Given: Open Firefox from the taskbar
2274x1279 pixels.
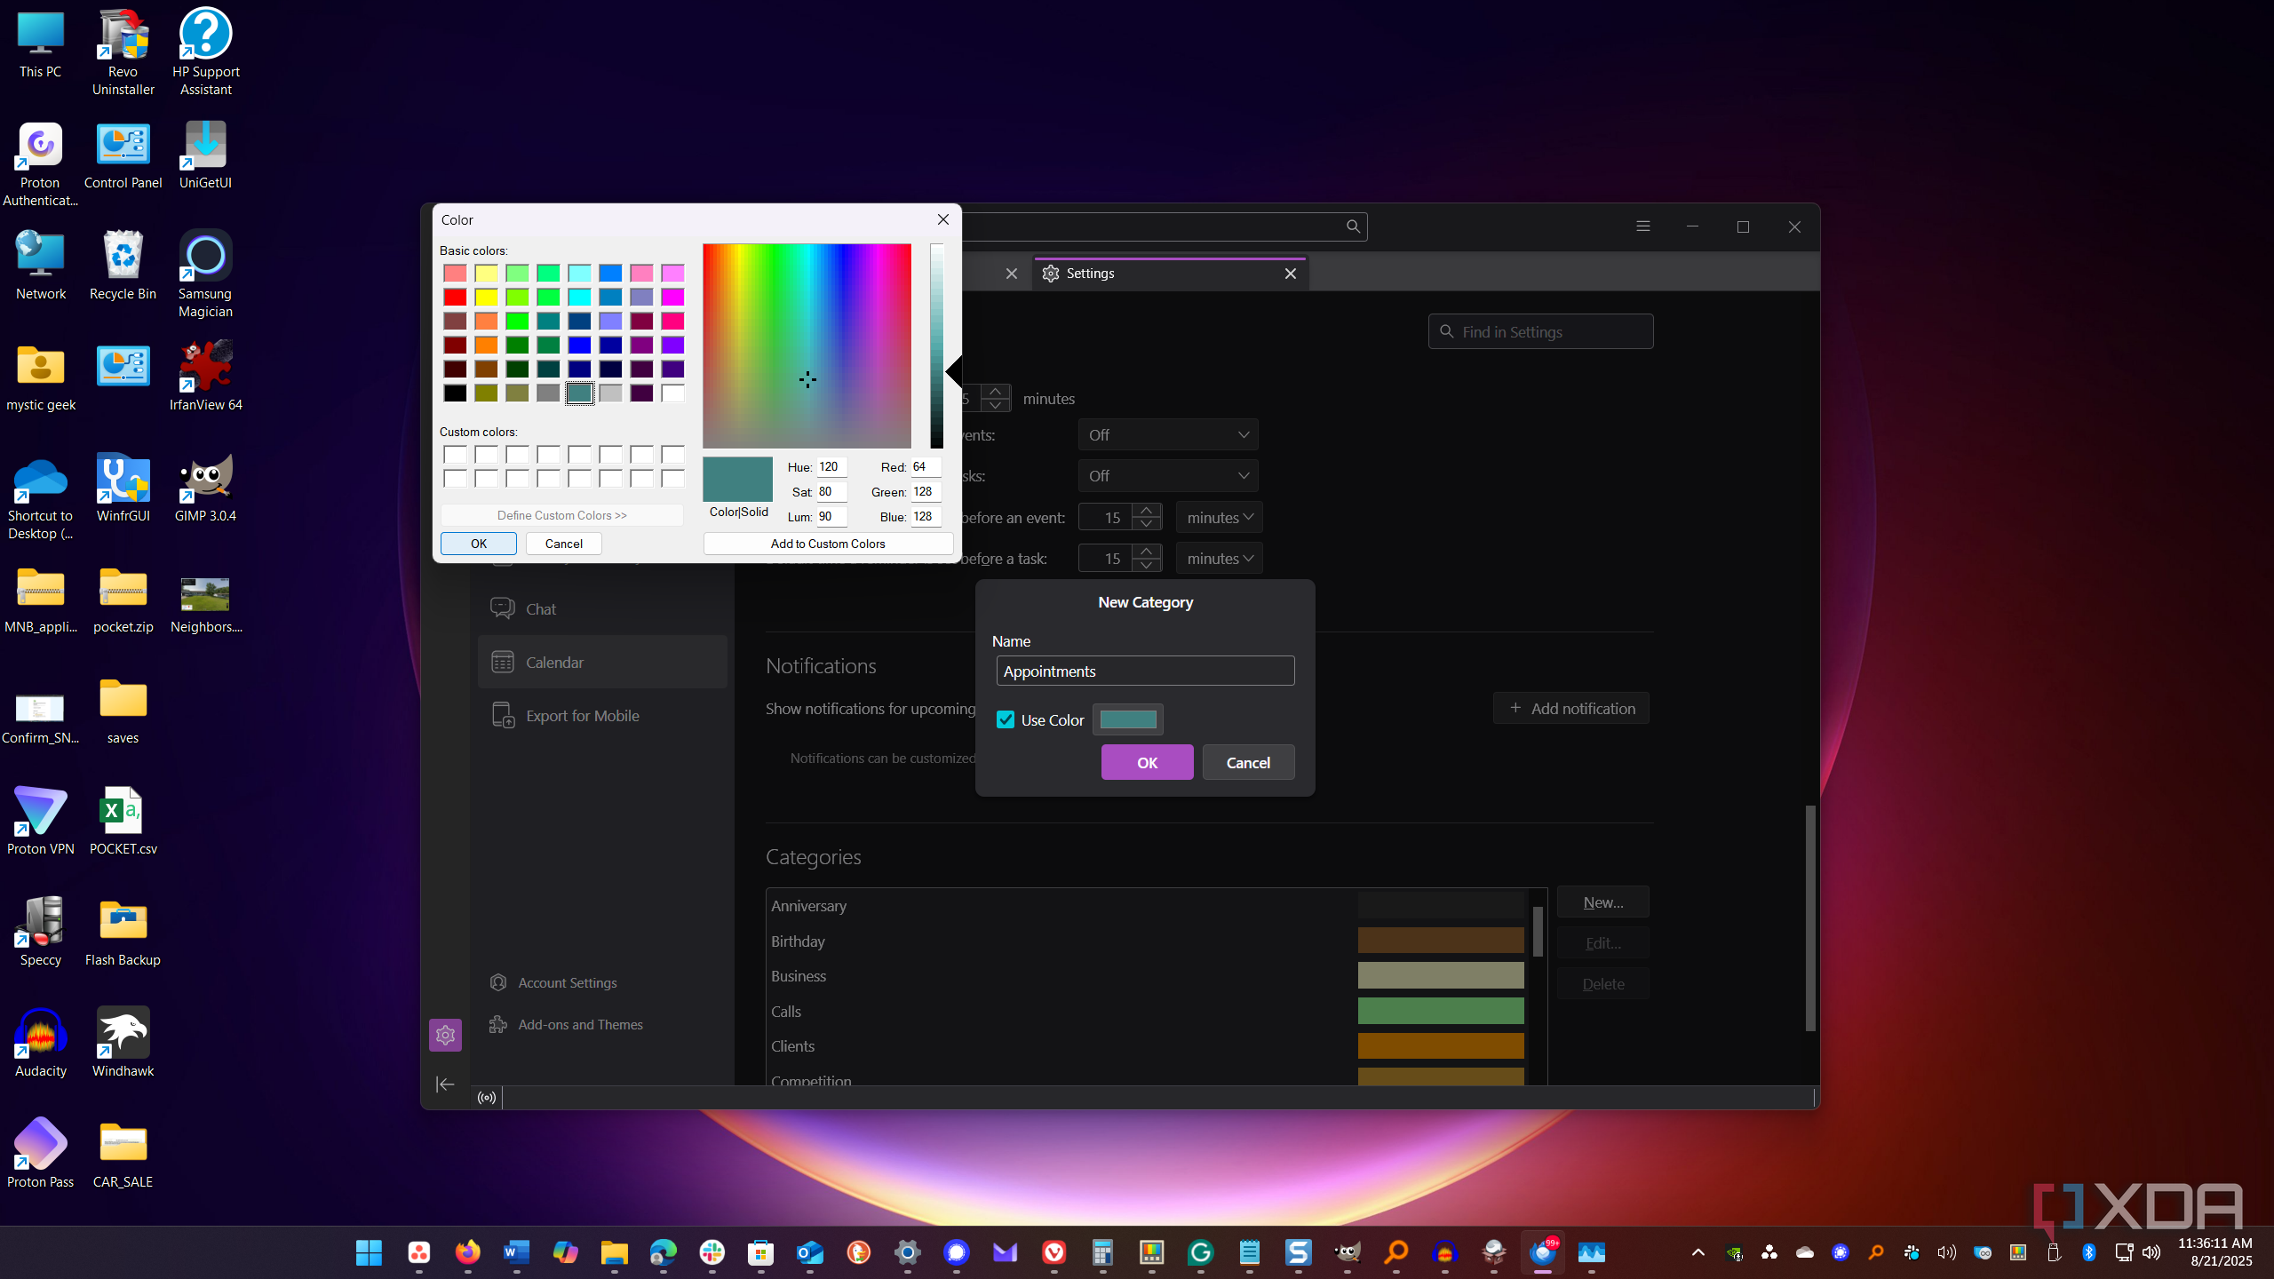Looking at the screenshot, I should point(467,1252).
